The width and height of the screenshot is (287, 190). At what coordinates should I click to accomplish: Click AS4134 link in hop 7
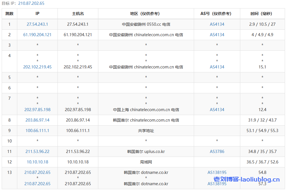[x=217, y=110]
